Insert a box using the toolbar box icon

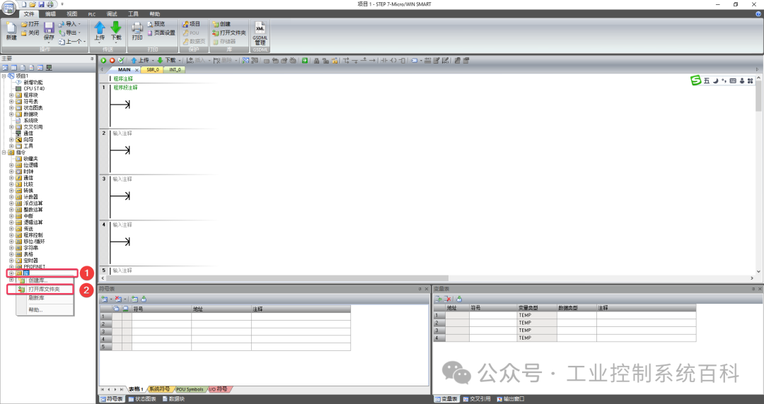(402, 60)
